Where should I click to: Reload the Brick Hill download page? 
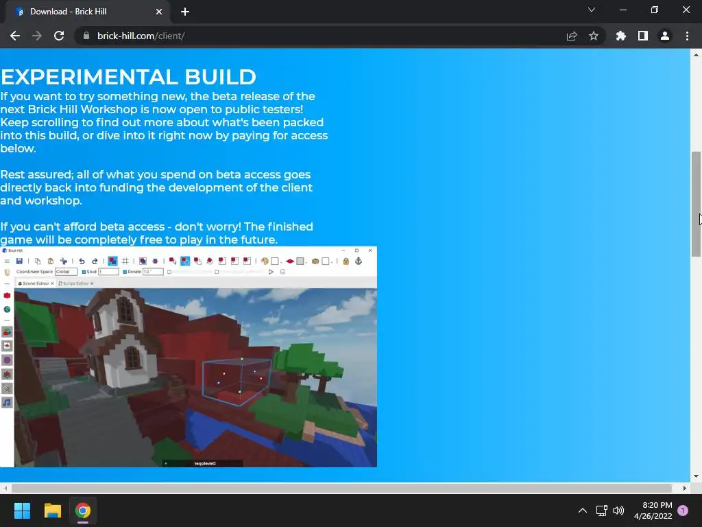tap(59, 36)
